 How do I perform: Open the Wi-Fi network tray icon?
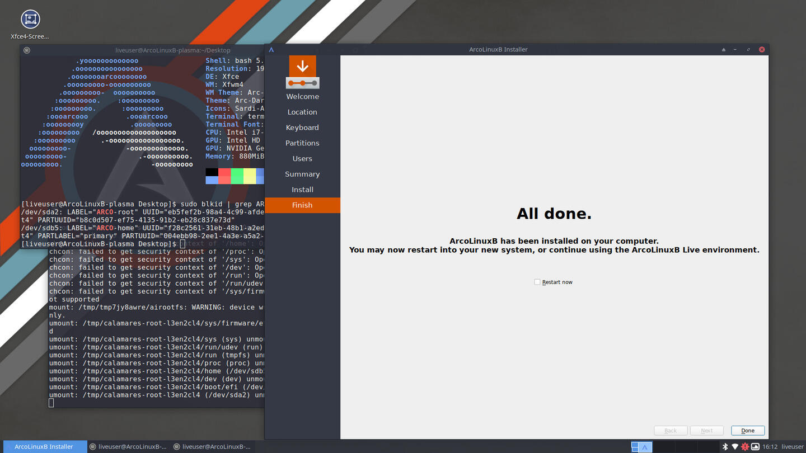[735, 446]
